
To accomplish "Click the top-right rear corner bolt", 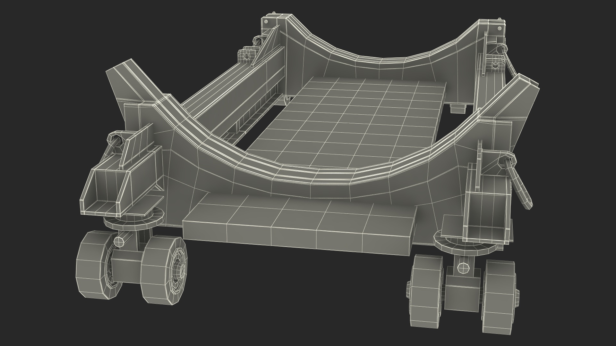I will [x=499, y=29].
